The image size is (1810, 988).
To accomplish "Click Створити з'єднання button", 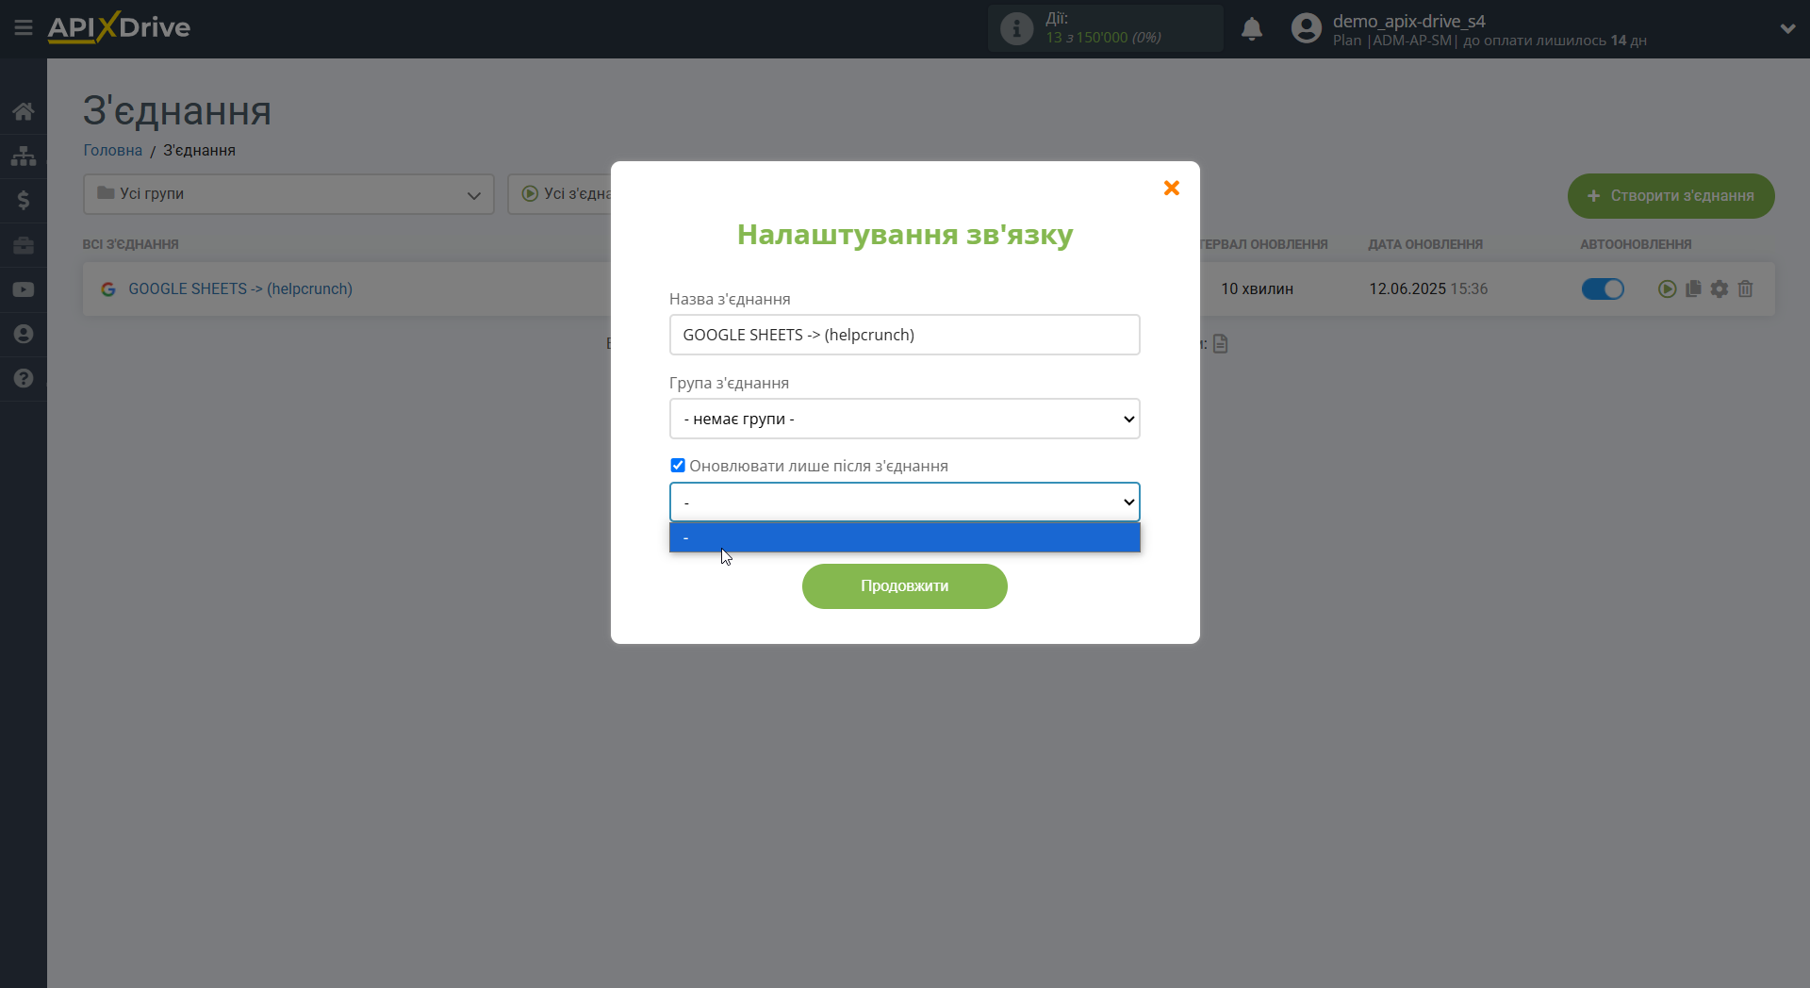I will (x=1671, y=196).
